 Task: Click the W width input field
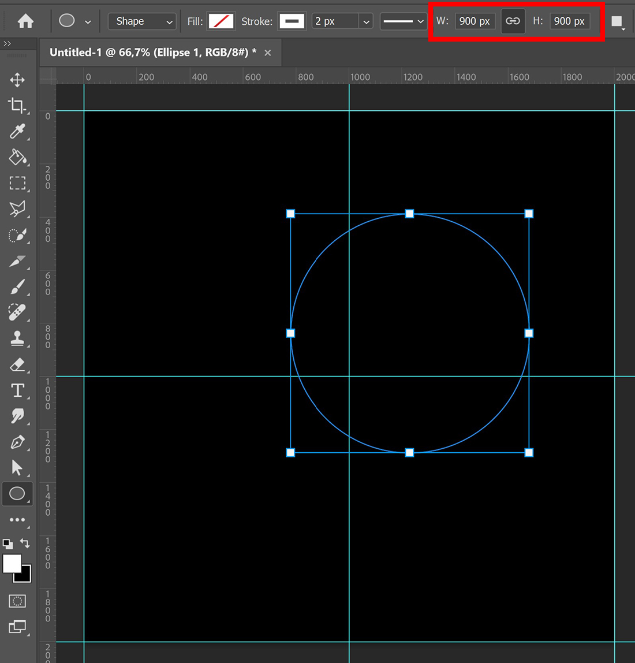[x=475, y=21]
